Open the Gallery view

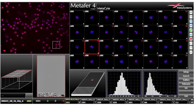point(186,80)
